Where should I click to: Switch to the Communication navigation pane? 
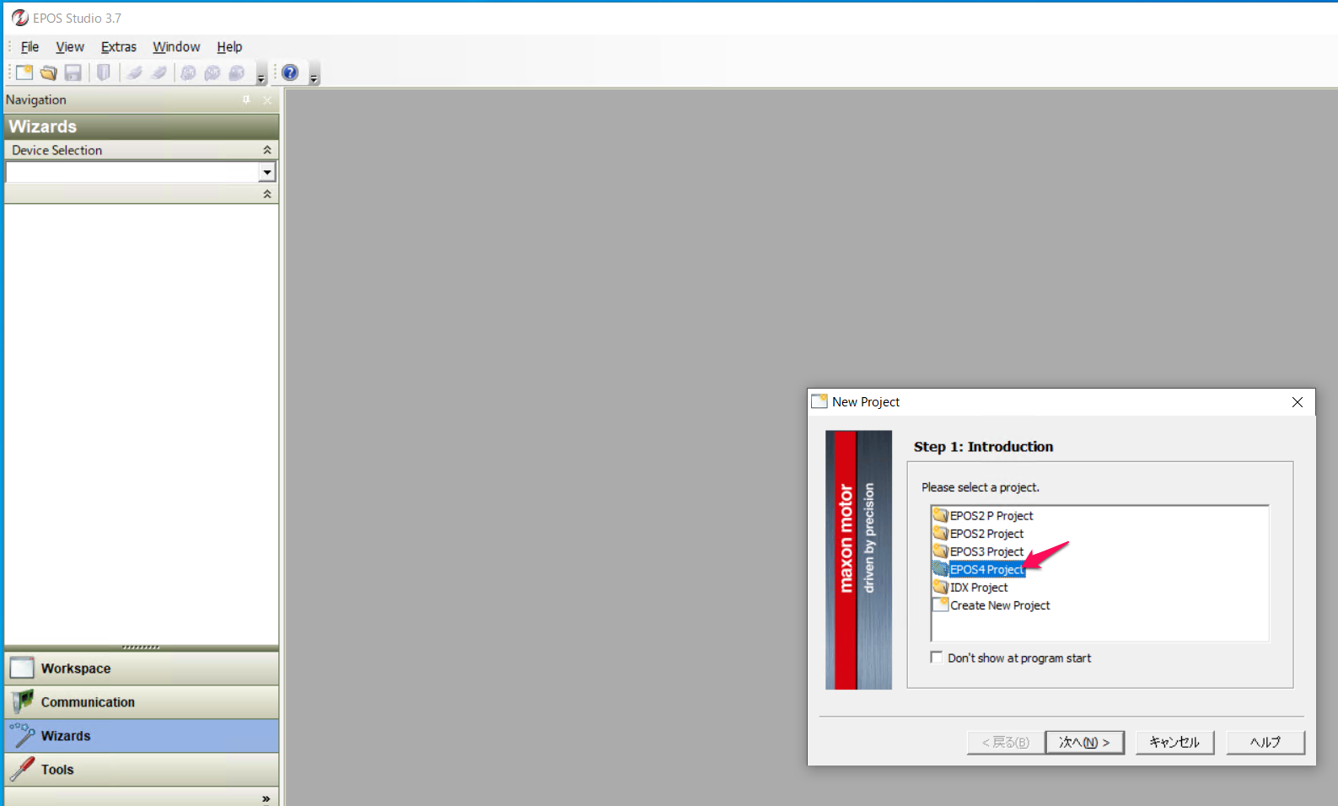coord(142,702)
